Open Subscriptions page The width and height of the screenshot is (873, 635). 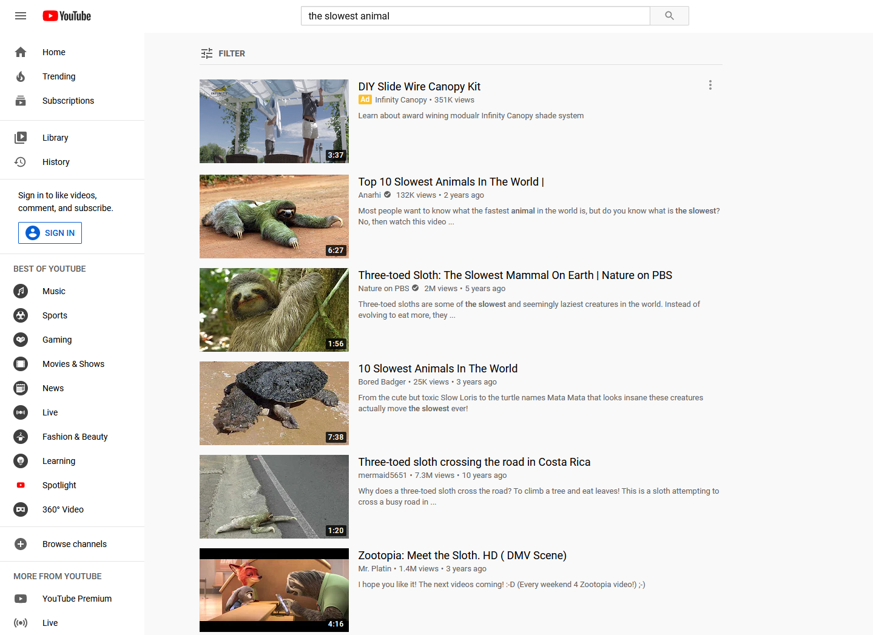click(72, 101)
